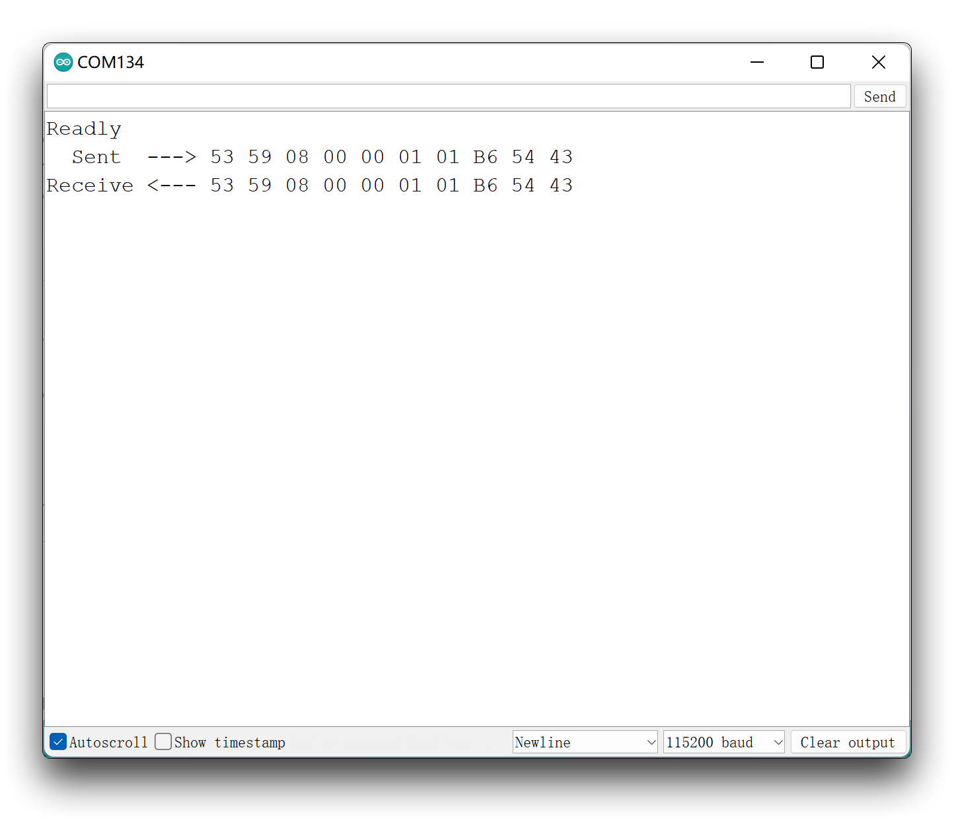Click the Send button
The height and width of the screenshot is (822, 954).
[879, 96]
